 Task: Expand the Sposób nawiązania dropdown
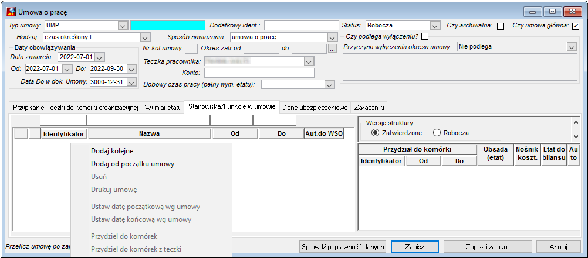click(x=331, y=37)
